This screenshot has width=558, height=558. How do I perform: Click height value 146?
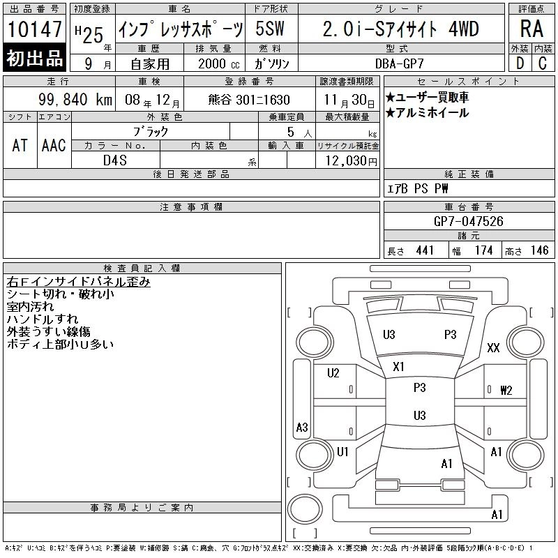coord(539,250)
